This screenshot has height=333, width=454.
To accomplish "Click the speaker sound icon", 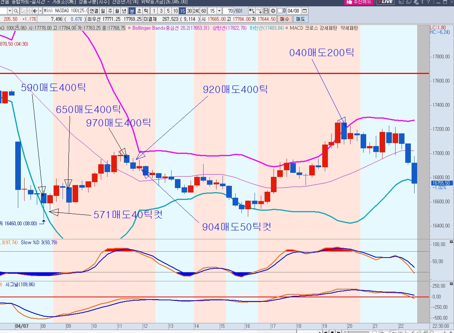I will click(35, 11).
